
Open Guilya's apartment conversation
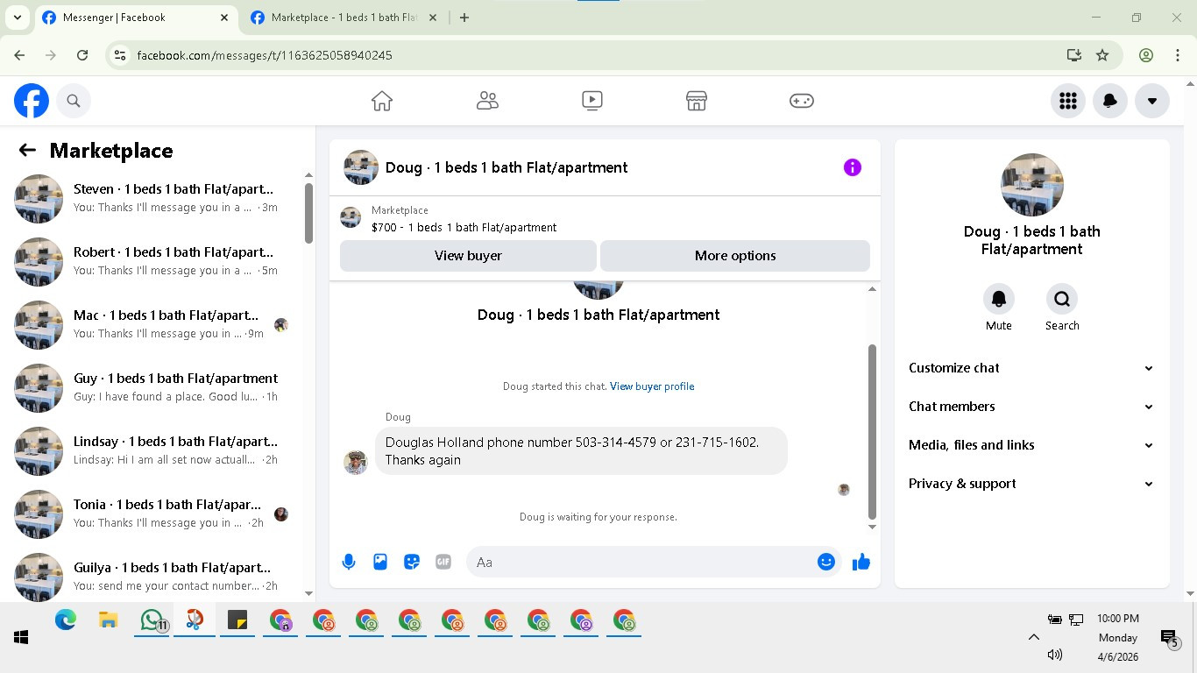tap(152, 577)
